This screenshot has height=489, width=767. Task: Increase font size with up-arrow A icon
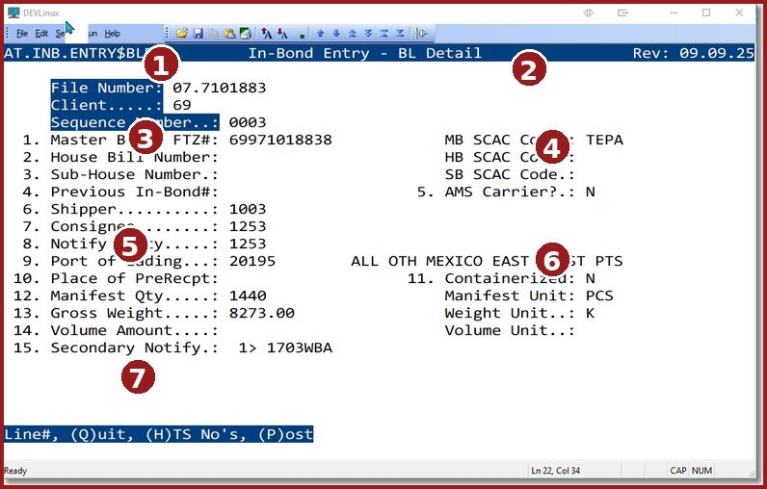[x=267, y=33]
